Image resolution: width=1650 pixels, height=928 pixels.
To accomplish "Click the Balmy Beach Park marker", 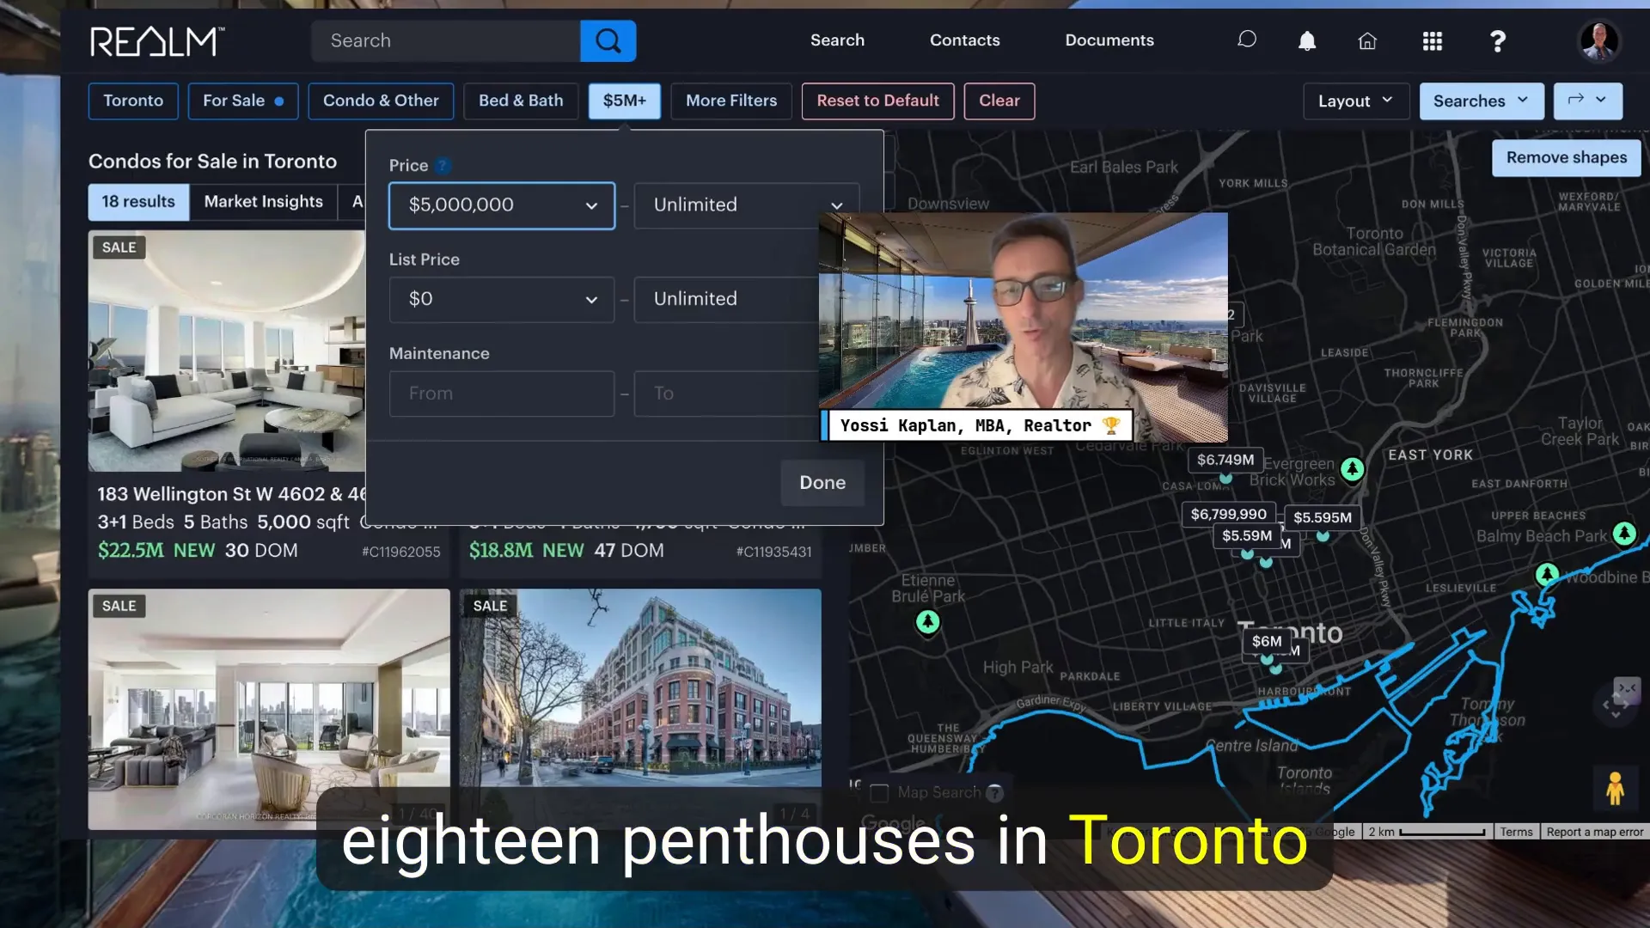I will click(x=1623, y=534).
